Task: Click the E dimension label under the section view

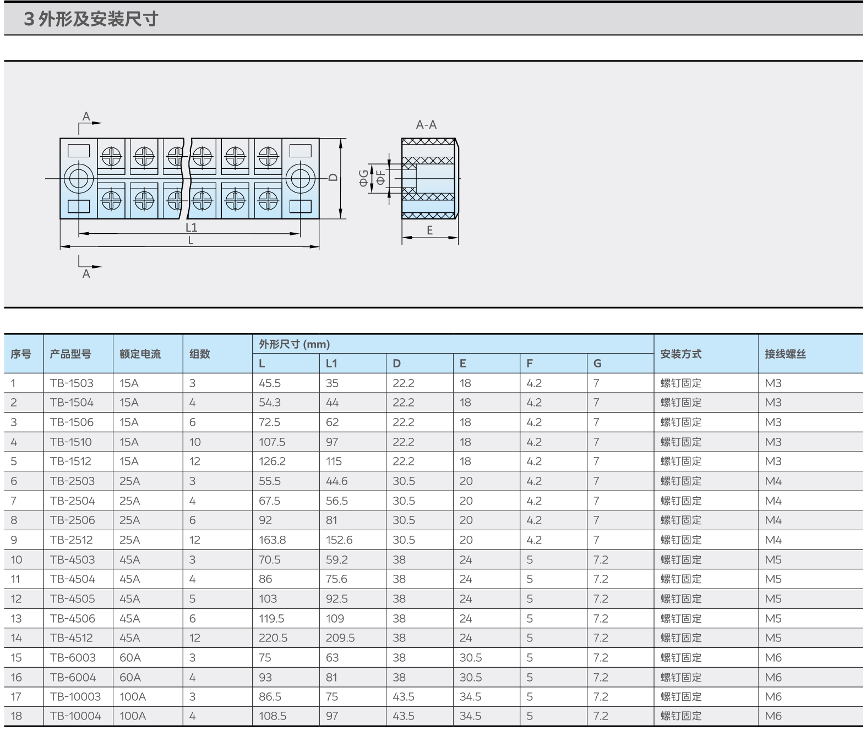Action: [430, 230]
